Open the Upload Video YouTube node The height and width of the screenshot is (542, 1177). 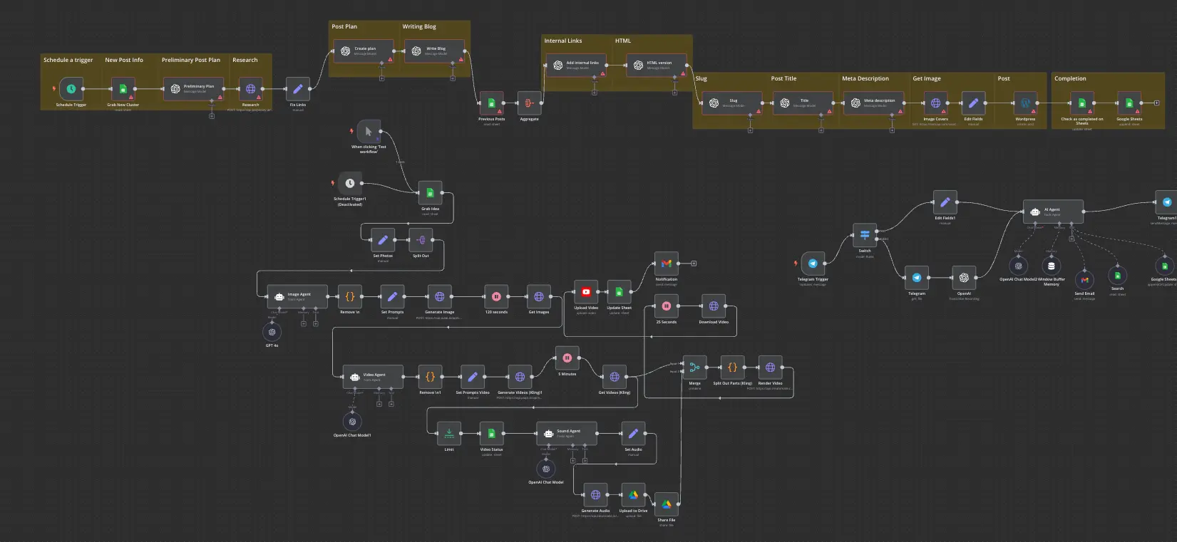586,292
